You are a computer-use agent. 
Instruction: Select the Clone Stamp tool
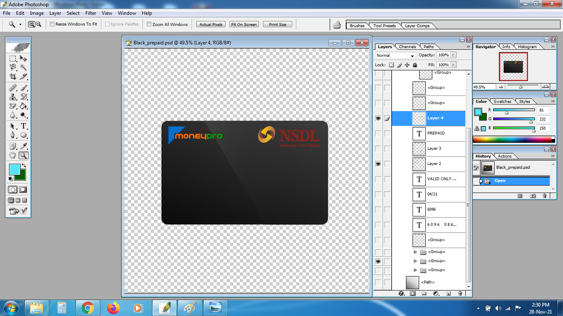[13, 97]
